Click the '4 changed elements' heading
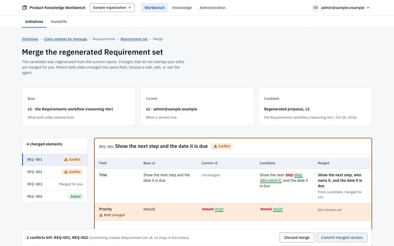 pos(44,144)
